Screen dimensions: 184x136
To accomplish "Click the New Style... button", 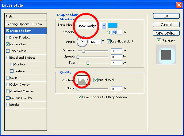I will pos(166,33).
